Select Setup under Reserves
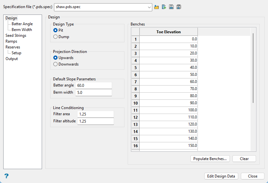 coord(16,53)
